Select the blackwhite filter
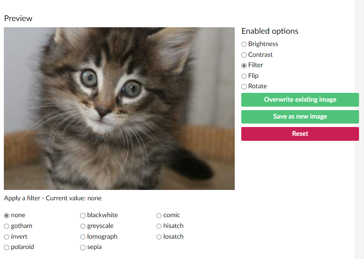 pyautogui.click(x=83, y=216)
